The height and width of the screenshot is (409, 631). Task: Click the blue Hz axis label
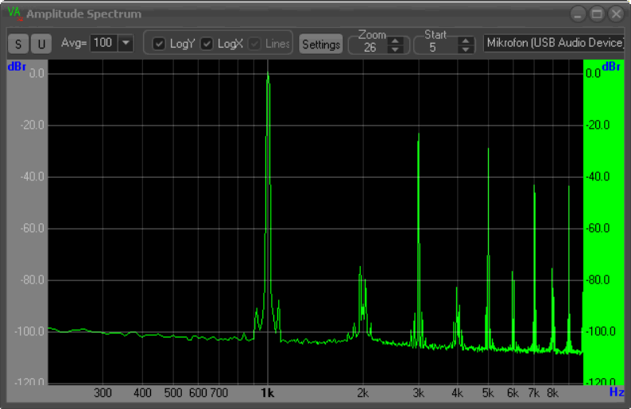click(616, 392)
